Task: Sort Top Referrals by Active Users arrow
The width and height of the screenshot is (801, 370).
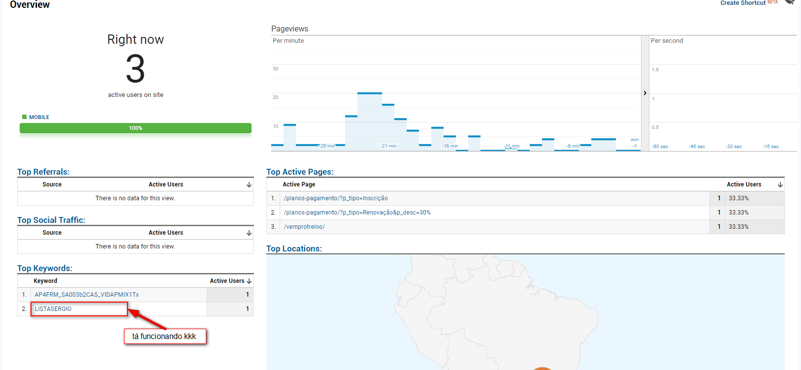Action: [249, 185]
